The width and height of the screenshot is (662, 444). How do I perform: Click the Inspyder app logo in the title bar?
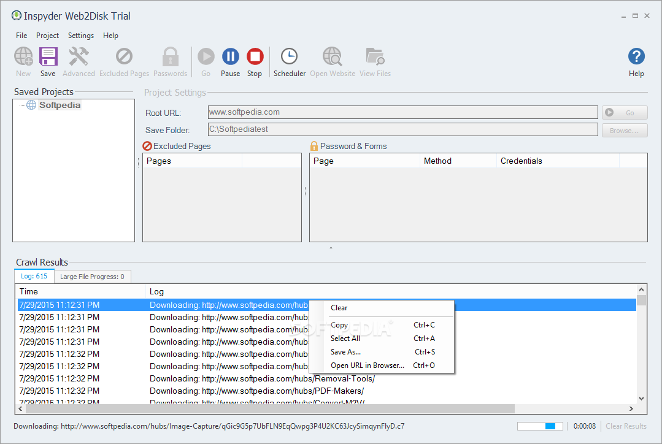(17, 16)
